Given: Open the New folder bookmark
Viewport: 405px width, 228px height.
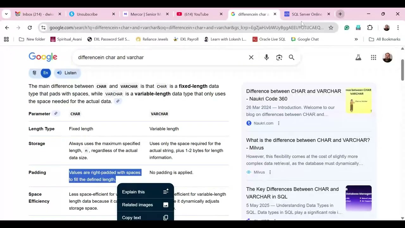Looking at the screenshot, I should pyautogui.click(x=32, y=39).
